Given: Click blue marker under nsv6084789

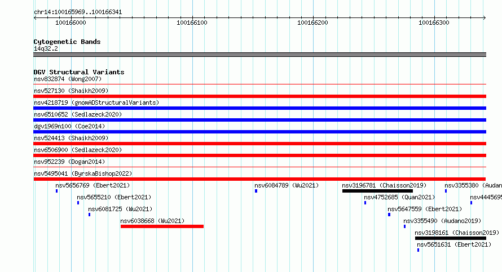Looking at the screenshot, I should (x=256, y=191).
